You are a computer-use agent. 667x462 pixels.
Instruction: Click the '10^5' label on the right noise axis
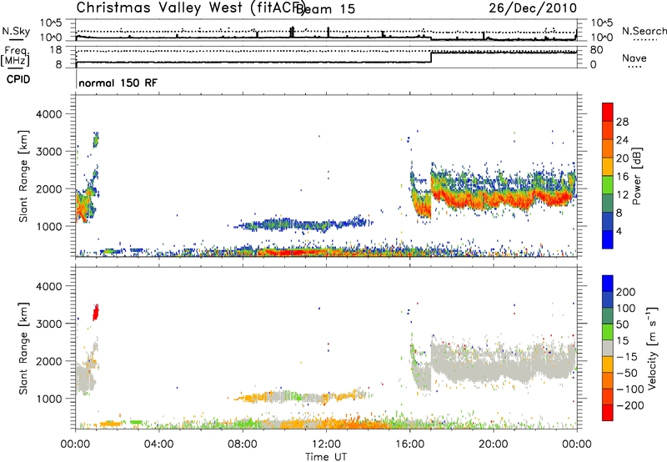pos(602,23)
